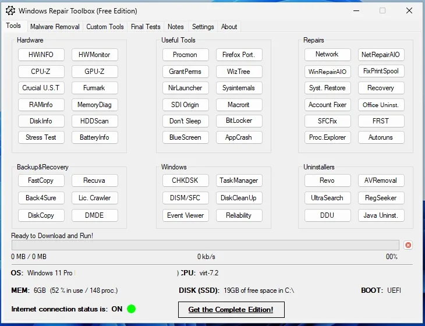The image size is (425, 326).
Task: Open BitLocker tool
Action: 239,121
